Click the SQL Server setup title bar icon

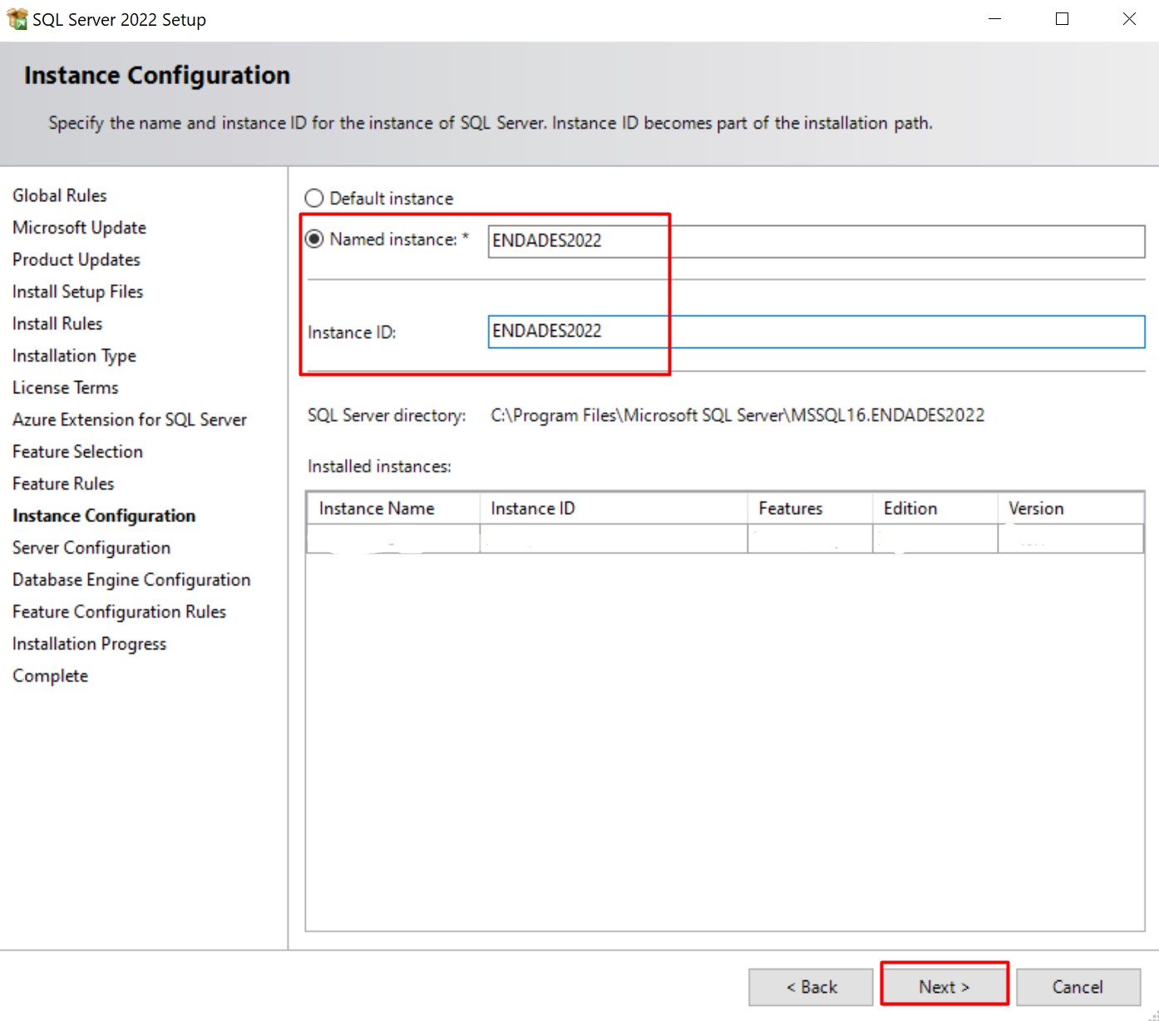pos(17,19)
